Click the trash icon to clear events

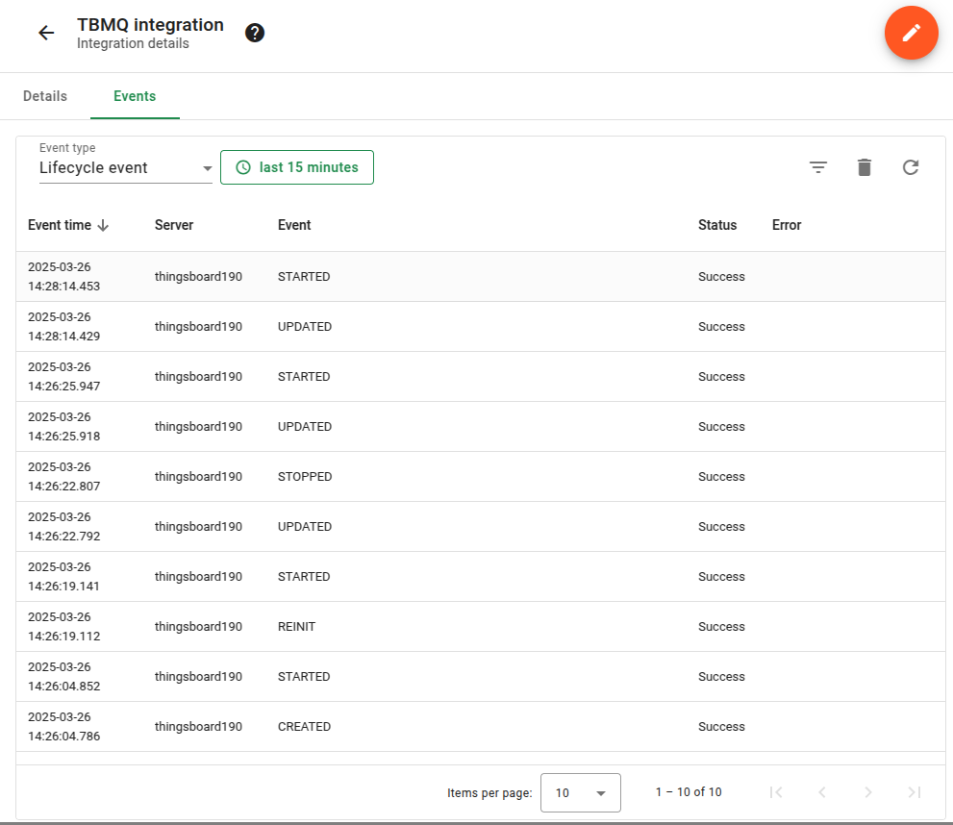[x=865, y=167]
